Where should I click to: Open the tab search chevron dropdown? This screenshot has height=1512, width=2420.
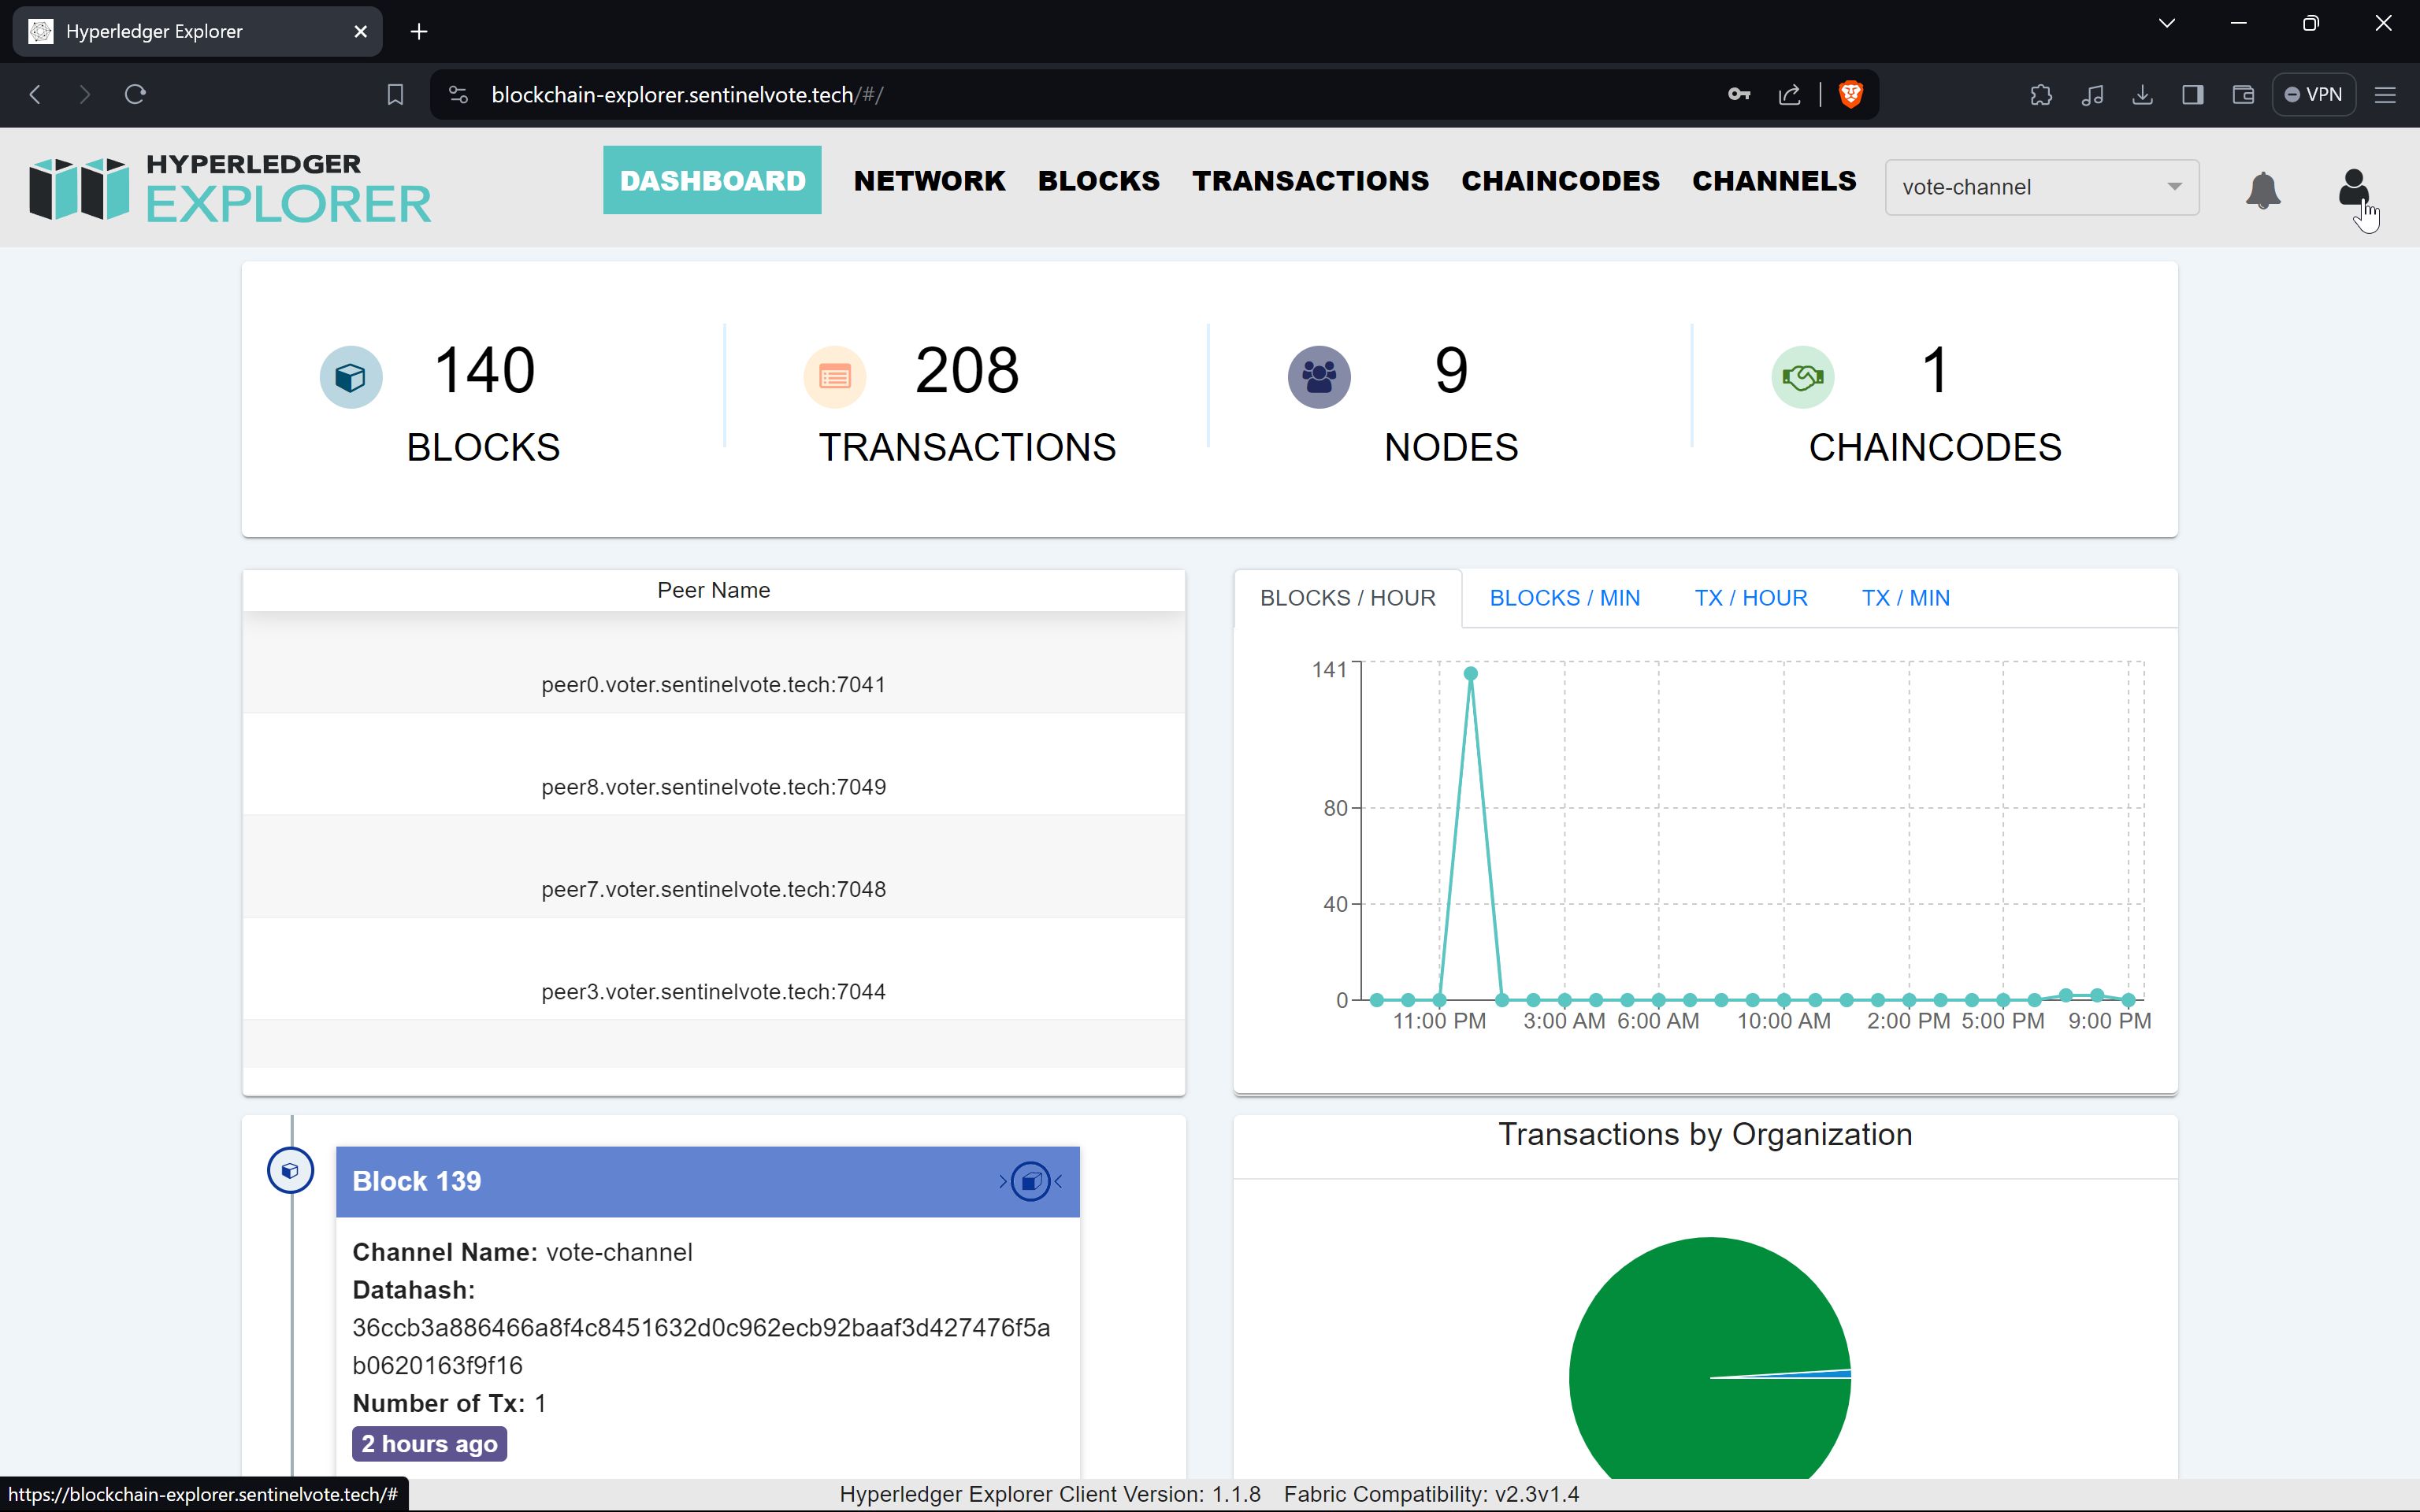click(2167, 23)
